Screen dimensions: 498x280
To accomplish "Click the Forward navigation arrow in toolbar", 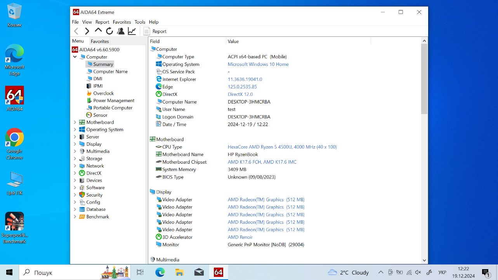I will (87, 31).
